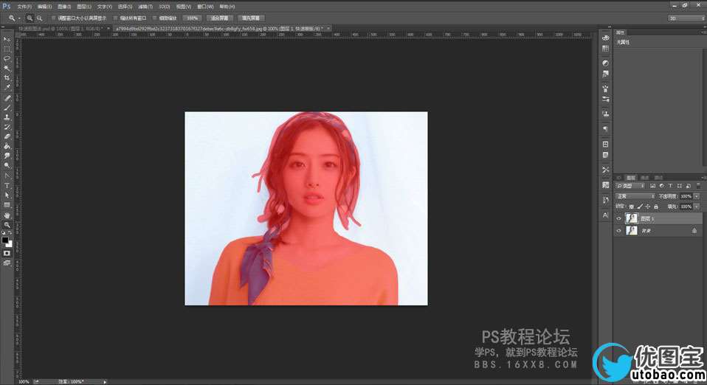
Task: Toggle scrubby zoom checkbox
Action: (154, 18)
